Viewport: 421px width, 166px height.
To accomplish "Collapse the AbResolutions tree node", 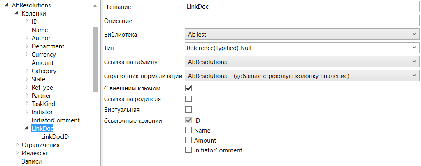I will (7, 5).
